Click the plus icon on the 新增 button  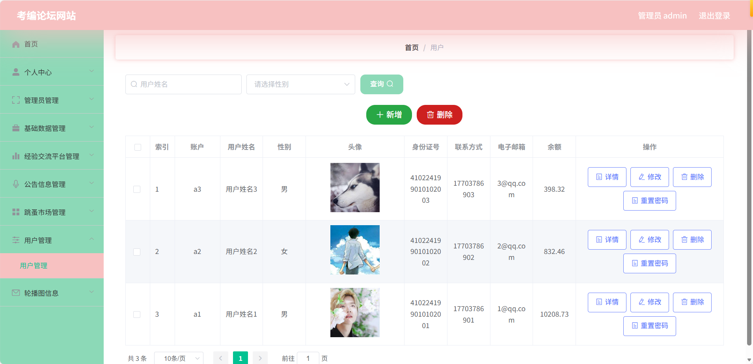pos(380,115)
